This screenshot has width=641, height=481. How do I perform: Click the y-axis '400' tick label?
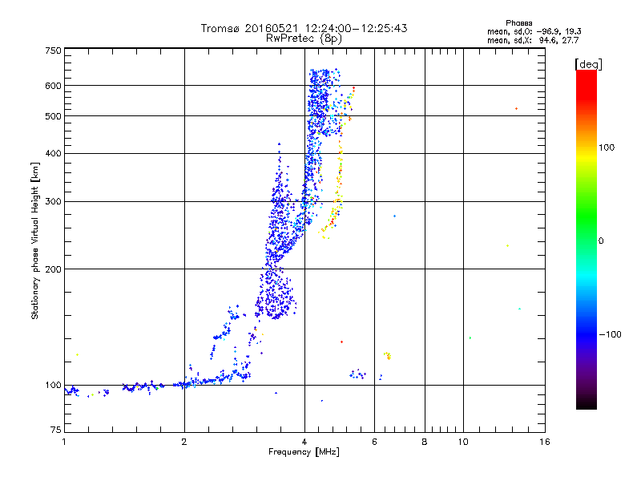[x=53, y=153]
